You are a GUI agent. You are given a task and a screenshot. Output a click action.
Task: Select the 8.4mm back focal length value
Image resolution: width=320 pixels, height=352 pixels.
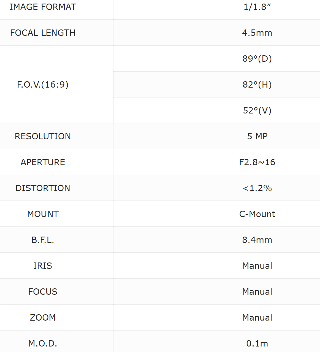click(257, 240)
